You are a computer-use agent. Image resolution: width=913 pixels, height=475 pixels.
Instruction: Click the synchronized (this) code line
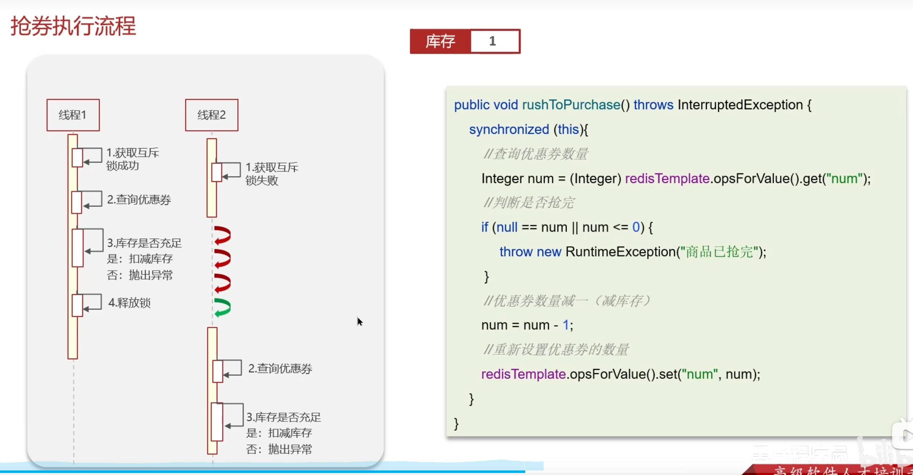tap(528, 129)
